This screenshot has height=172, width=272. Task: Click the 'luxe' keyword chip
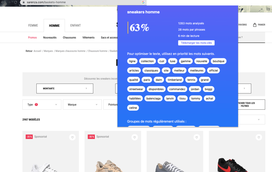pos(173,61)
